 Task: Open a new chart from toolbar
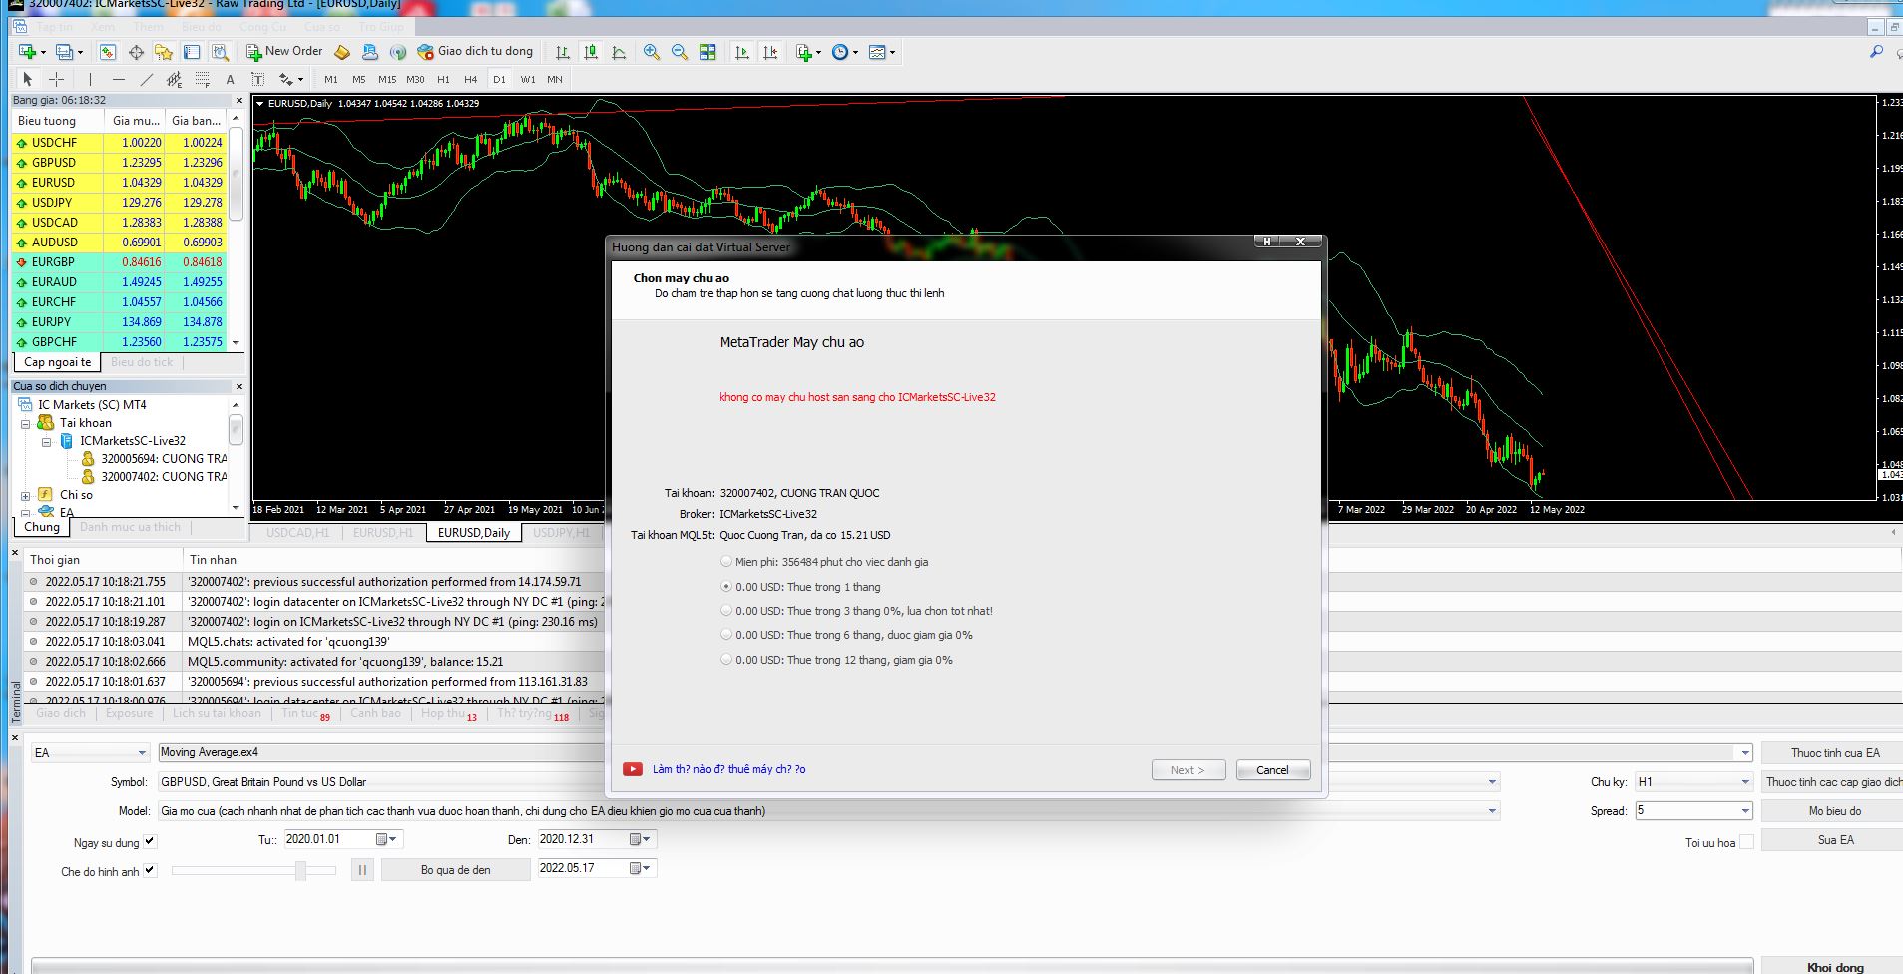[x=28, y=52]
